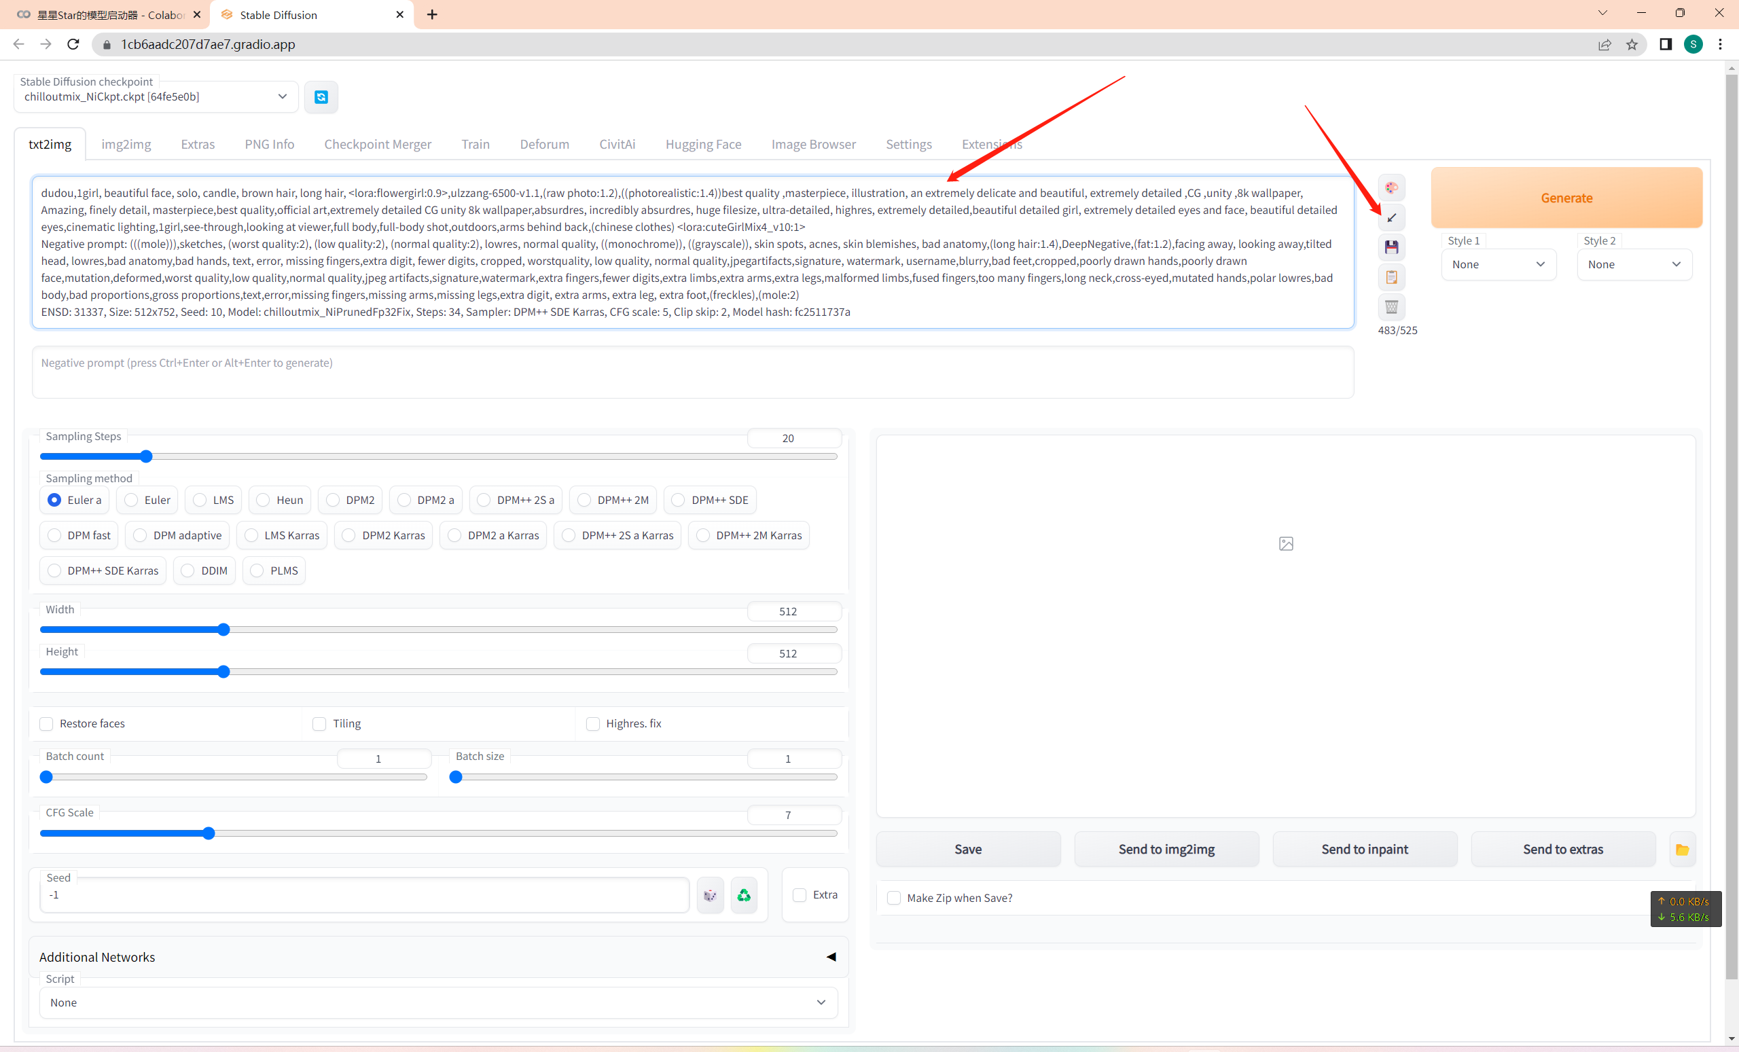Select the DPM++ SDE Karras sampler
1739x1052 pixels.
tap(54, 570)
